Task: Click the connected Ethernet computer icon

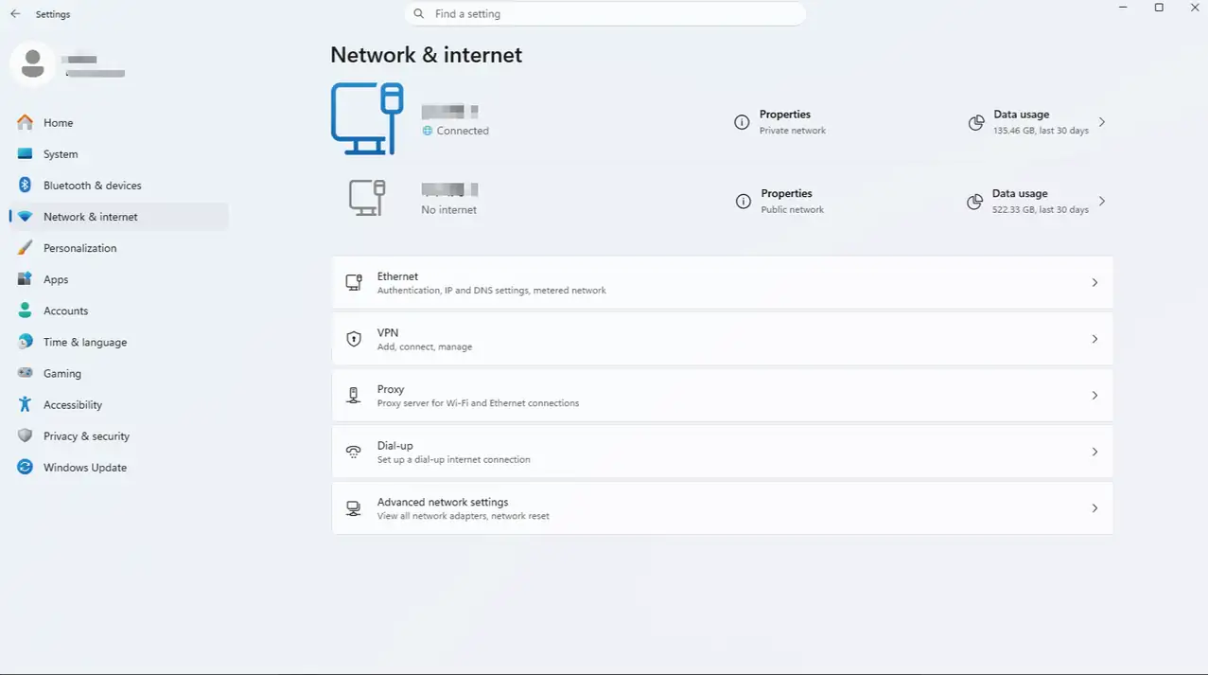Action: coord(368,118)
